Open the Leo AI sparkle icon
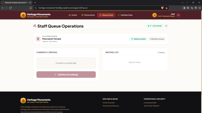 [192, 8]
